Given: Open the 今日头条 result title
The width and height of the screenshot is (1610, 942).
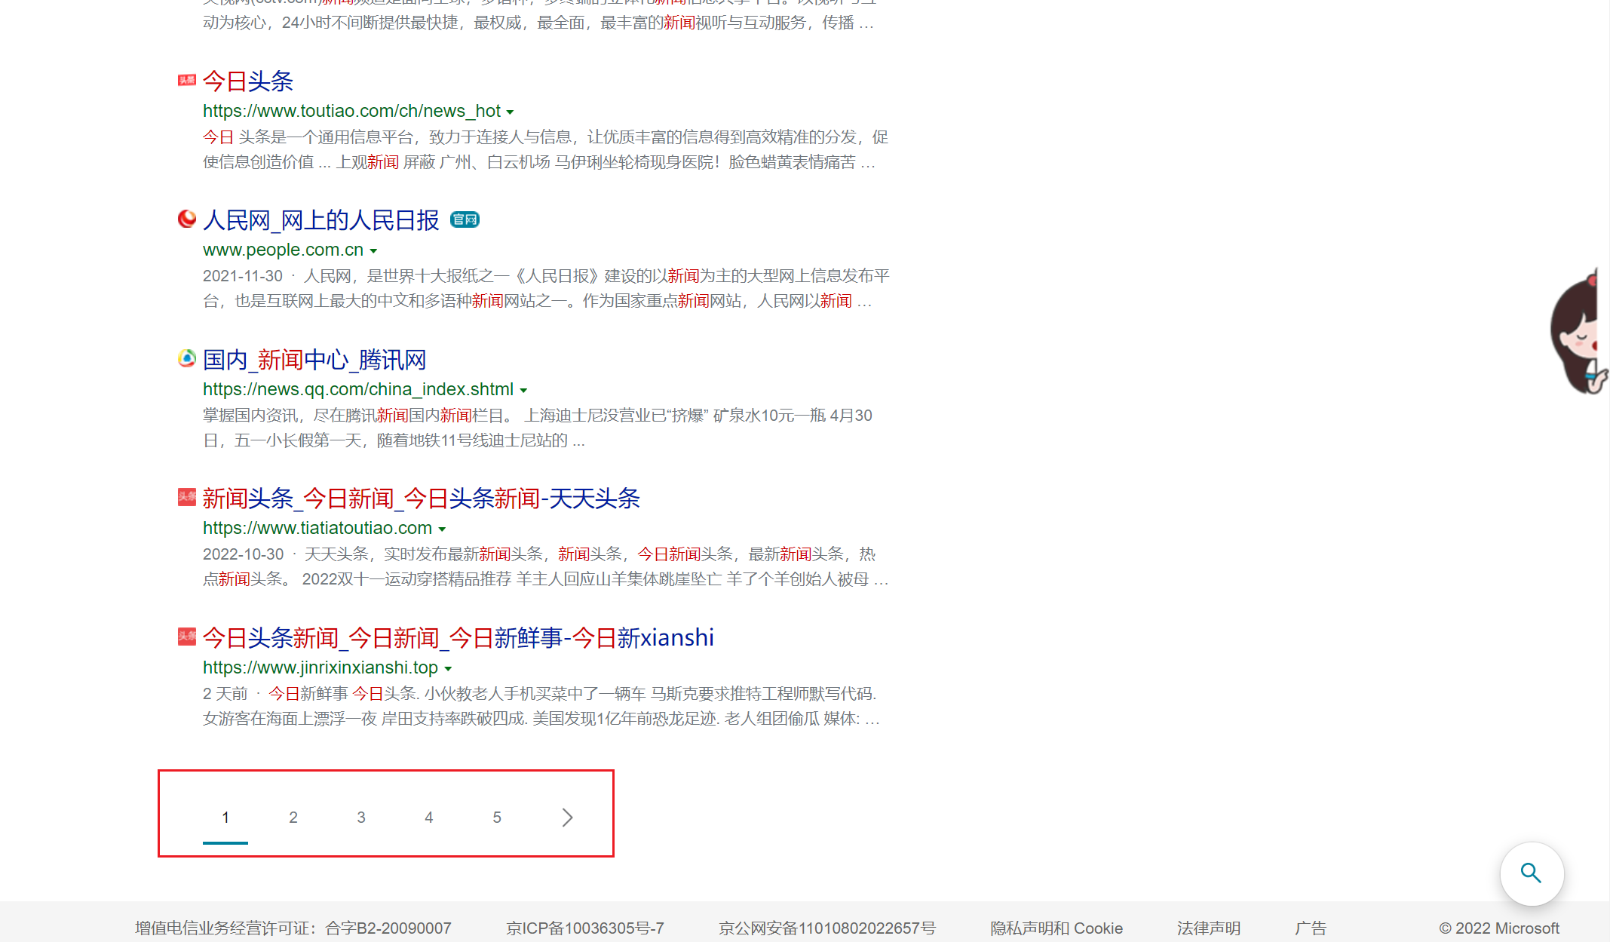Looking at the screenshot, I should [248, 81].
